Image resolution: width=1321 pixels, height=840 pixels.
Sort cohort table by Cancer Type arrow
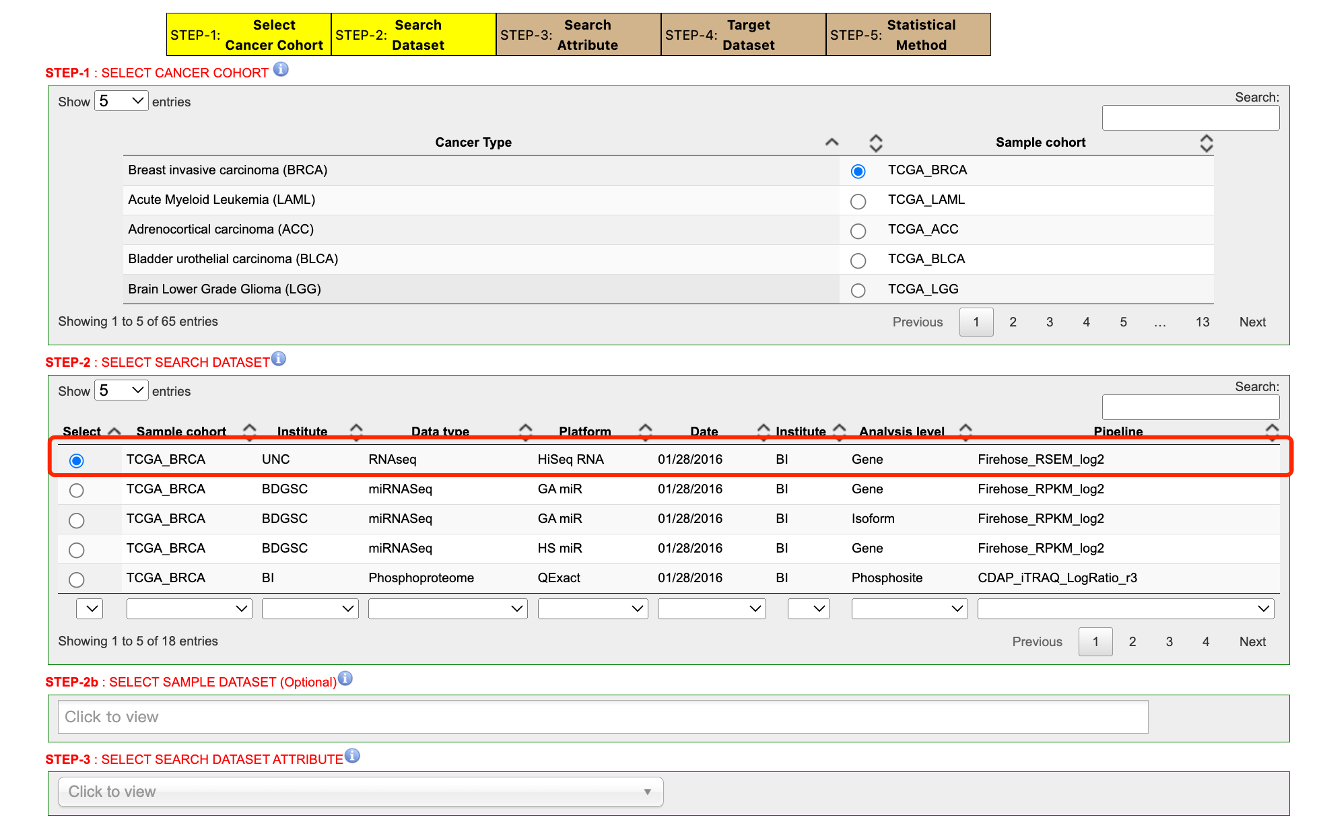832,142
